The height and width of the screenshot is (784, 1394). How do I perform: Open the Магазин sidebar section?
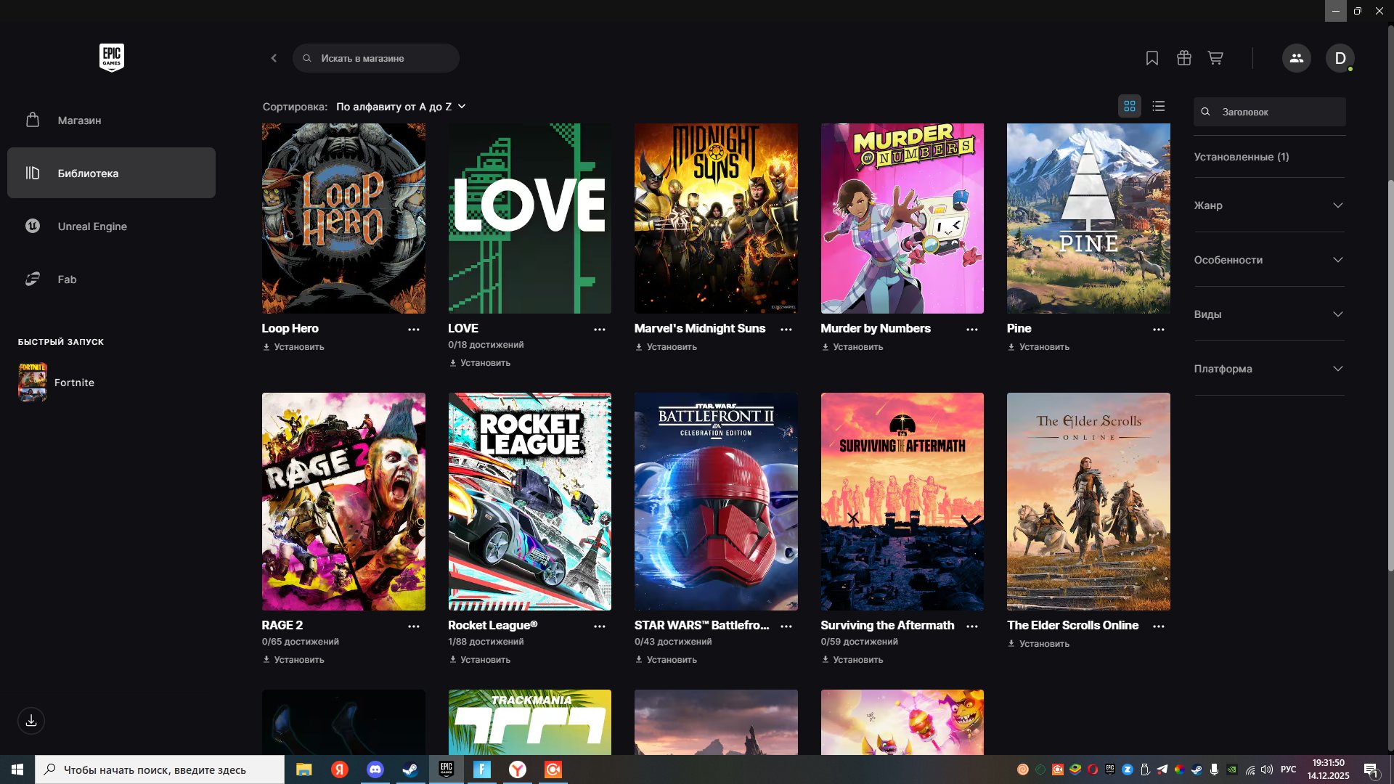click(80, 121)
